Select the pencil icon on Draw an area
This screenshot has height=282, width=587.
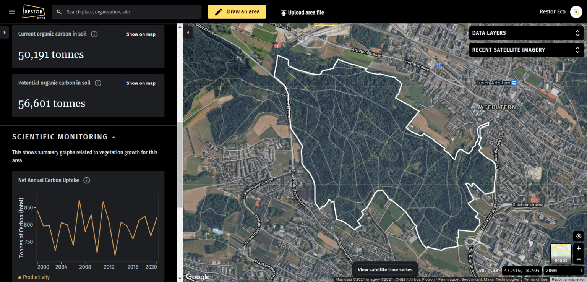point(219,11)
